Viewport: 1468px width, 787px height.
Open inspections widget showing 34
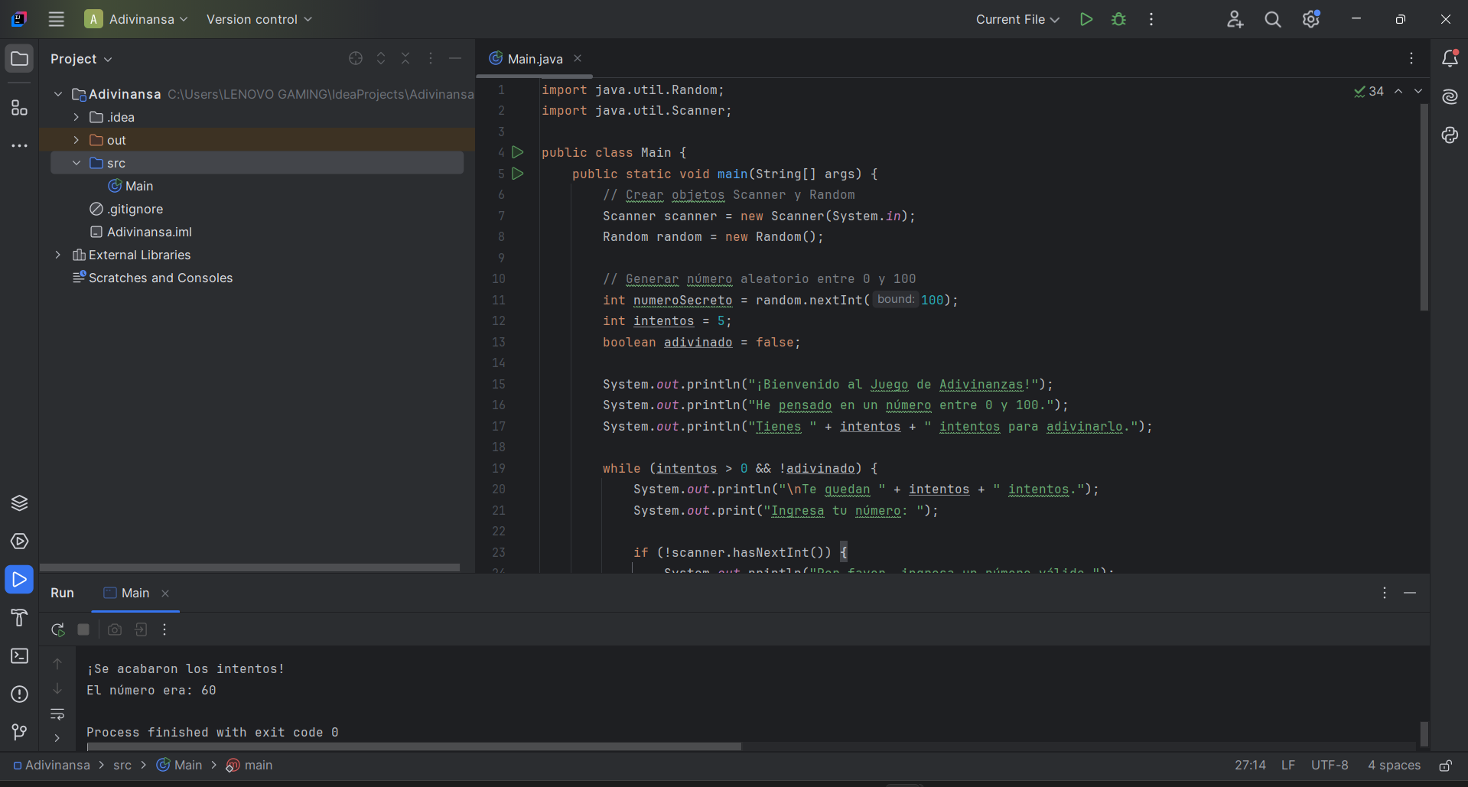1369,91
